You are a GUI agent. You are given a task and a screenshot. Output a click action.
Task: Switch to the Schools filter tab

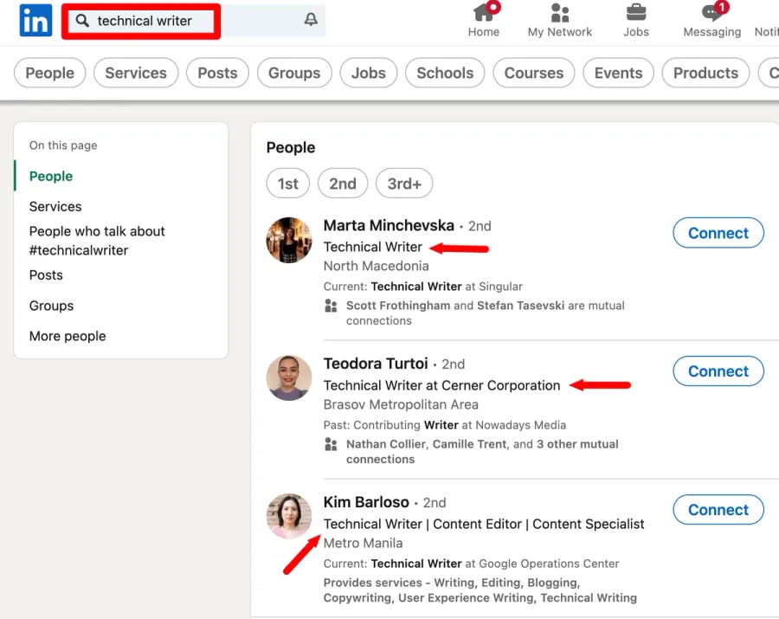click(444, 73)
